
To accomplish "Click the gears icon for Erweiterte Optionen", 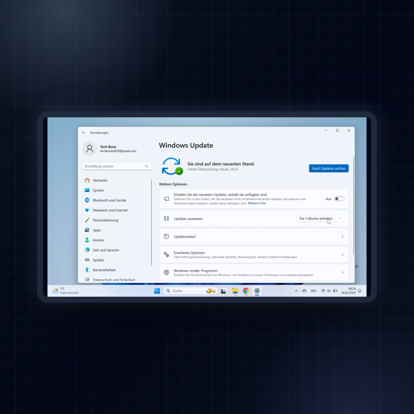I will click(166, 255).
